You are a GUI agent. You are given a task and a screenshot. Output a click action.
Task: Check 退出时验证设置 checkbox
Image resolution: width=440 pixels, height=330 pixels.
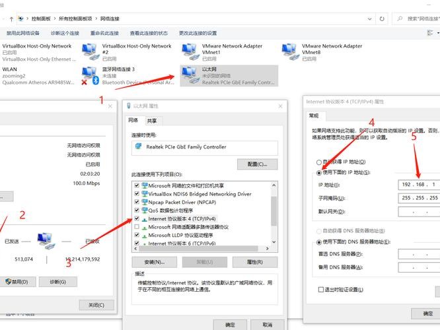(x=320, y=289)
